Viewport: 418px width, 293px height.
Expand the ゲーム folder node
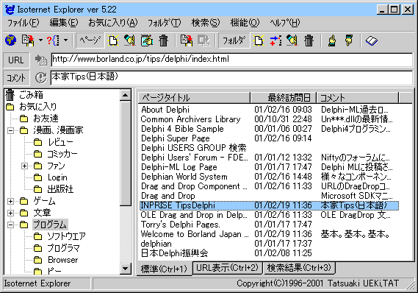point(11,201)
